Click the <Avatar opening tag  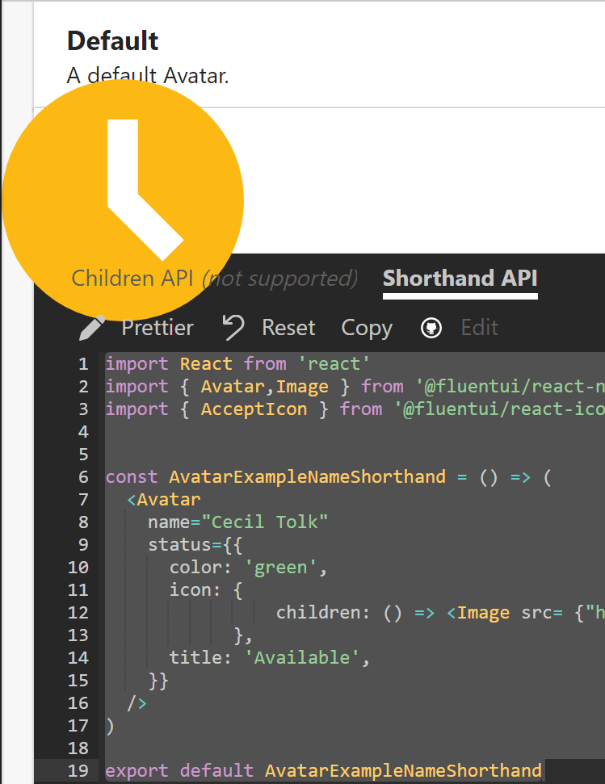(x=163, y=500)
